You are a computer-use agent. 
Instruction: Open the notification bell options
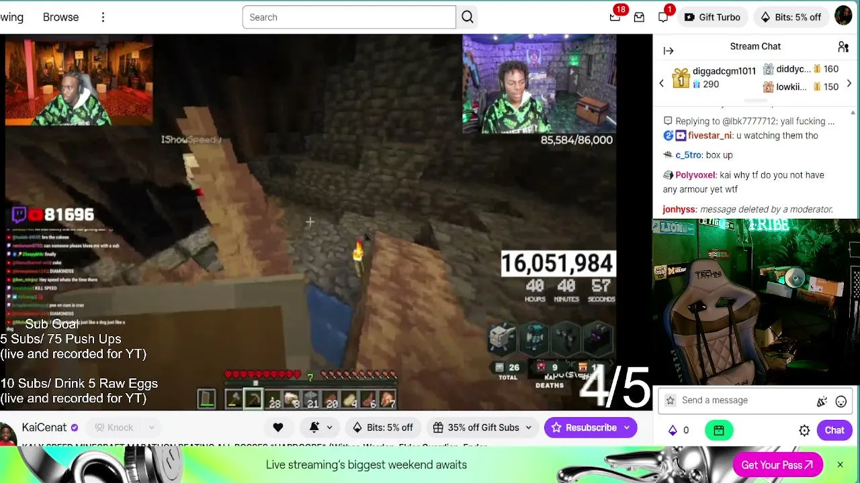point(314,427)
